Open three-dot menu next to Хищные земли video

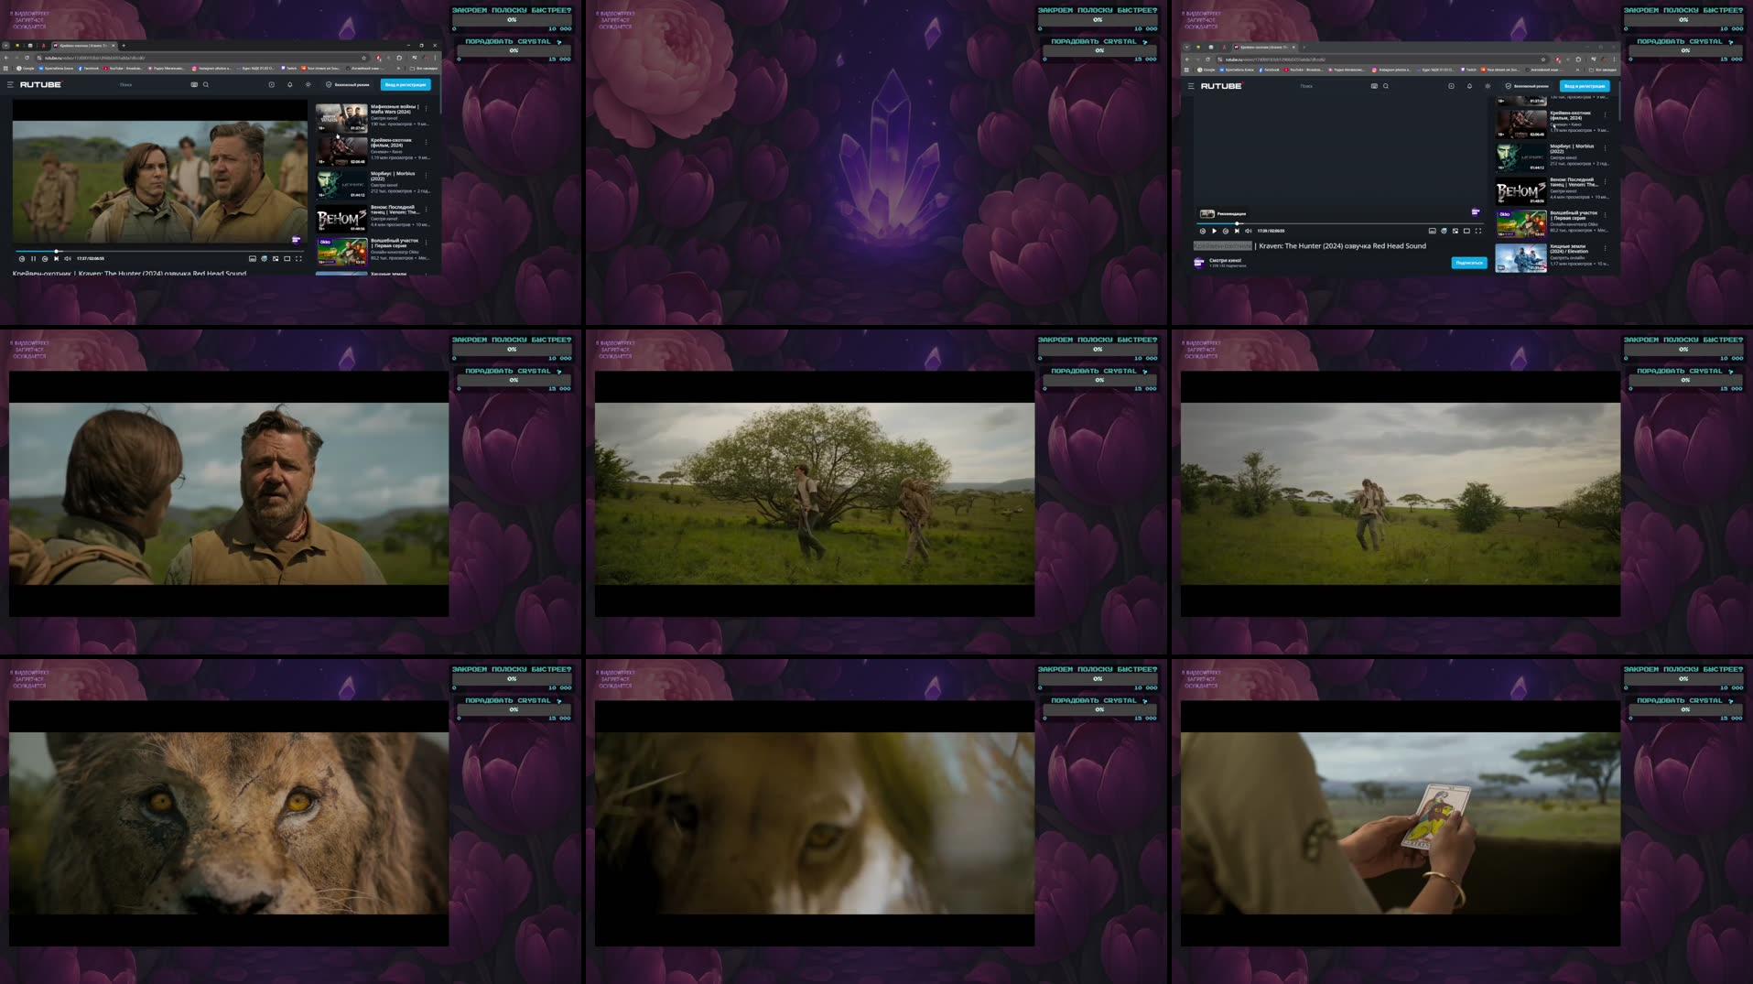click(x=1605, y=248)
